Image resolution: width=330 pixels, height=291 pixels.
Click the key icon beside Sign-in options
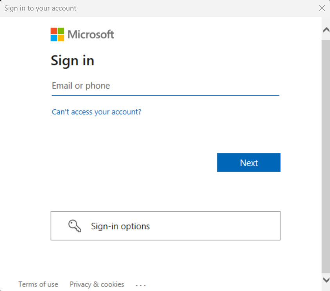(x=74, y=226)
